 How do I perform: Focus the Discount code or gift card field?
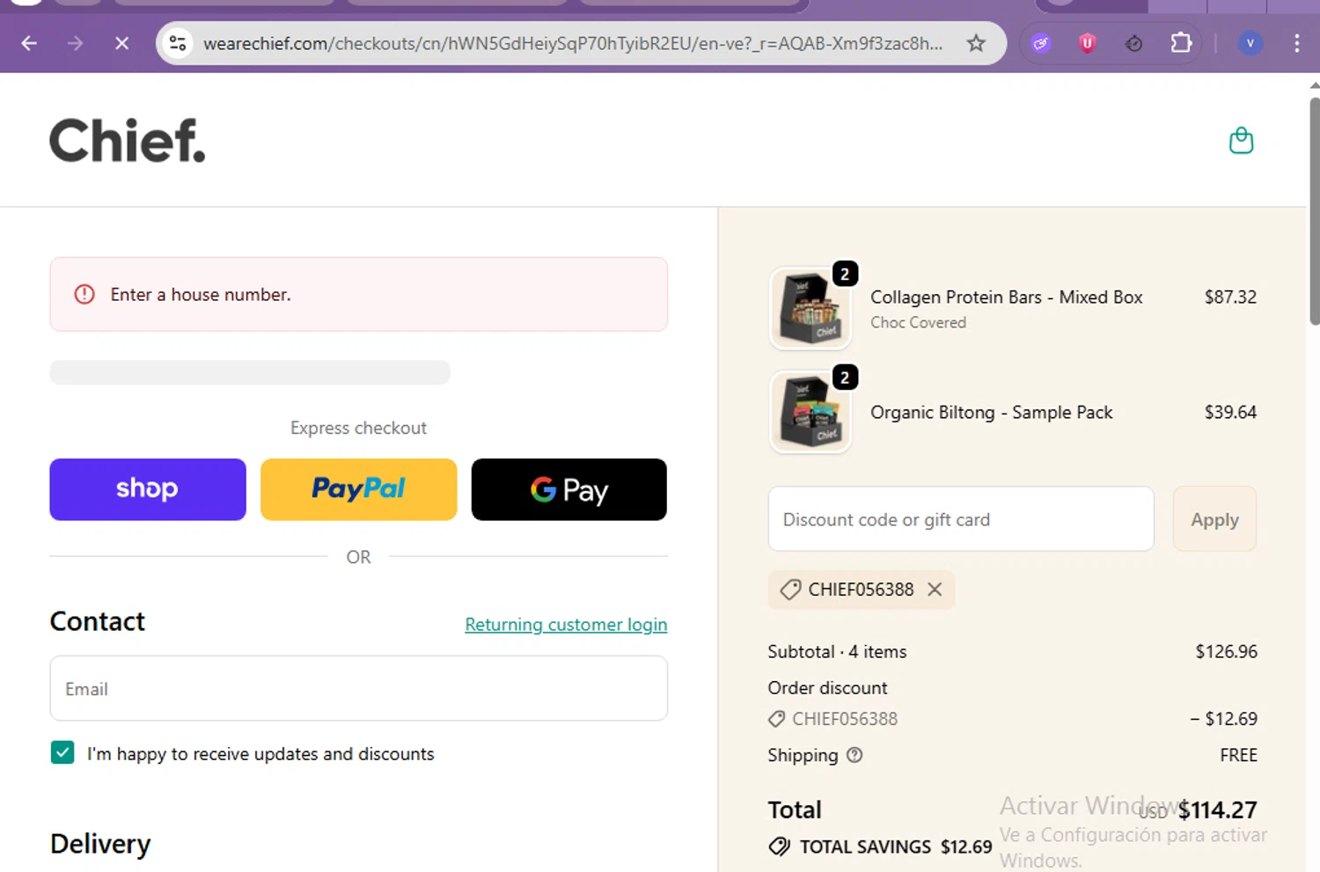click(961, 519)
